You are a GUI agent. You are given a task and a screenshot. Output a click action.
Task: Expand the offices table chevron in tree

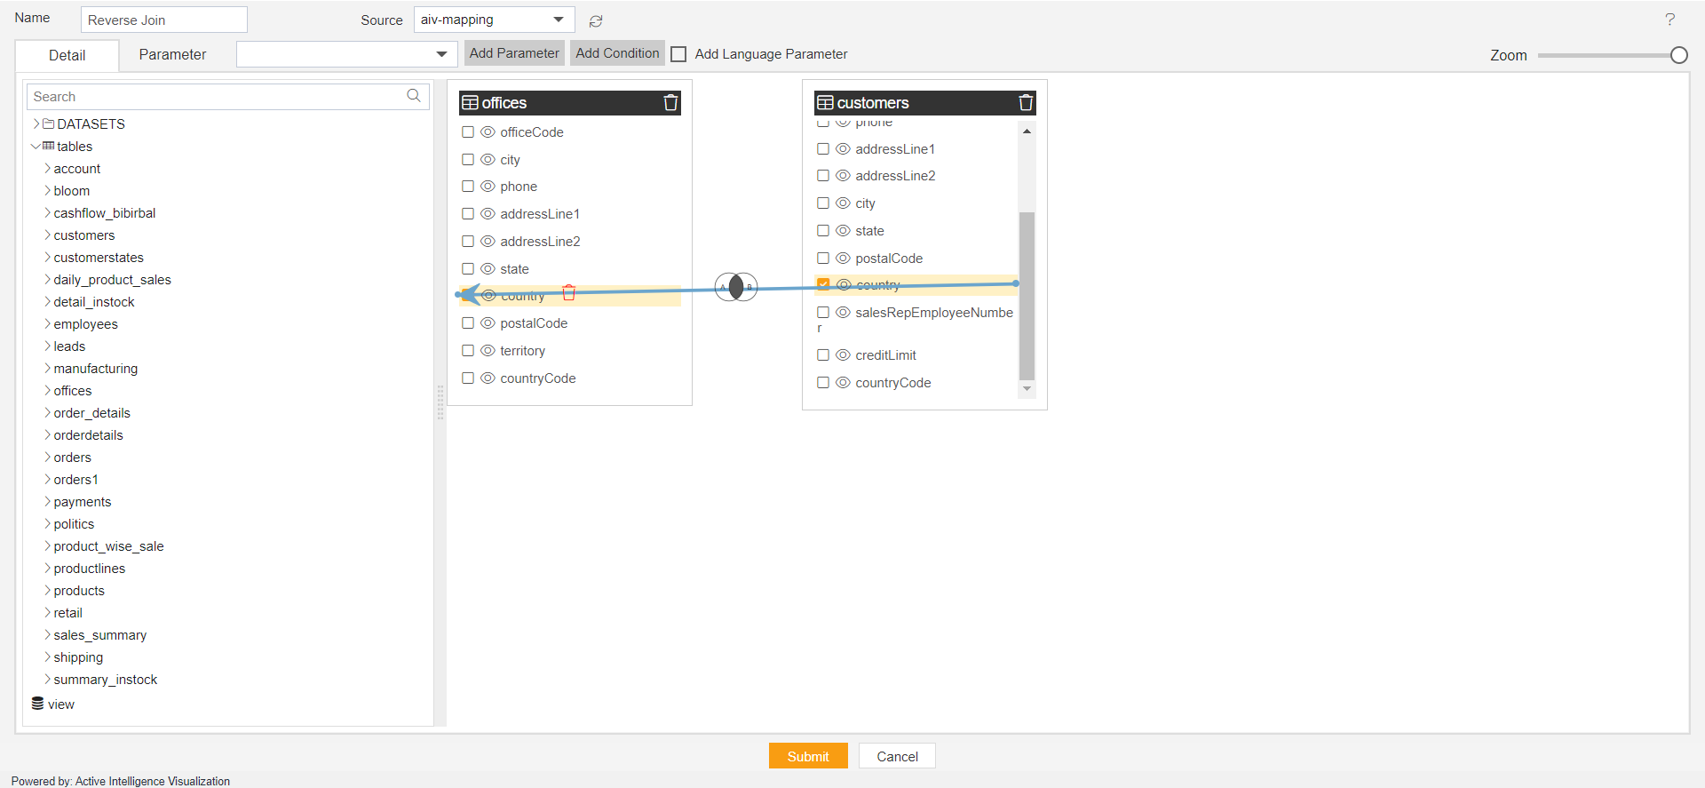point(47,391)
